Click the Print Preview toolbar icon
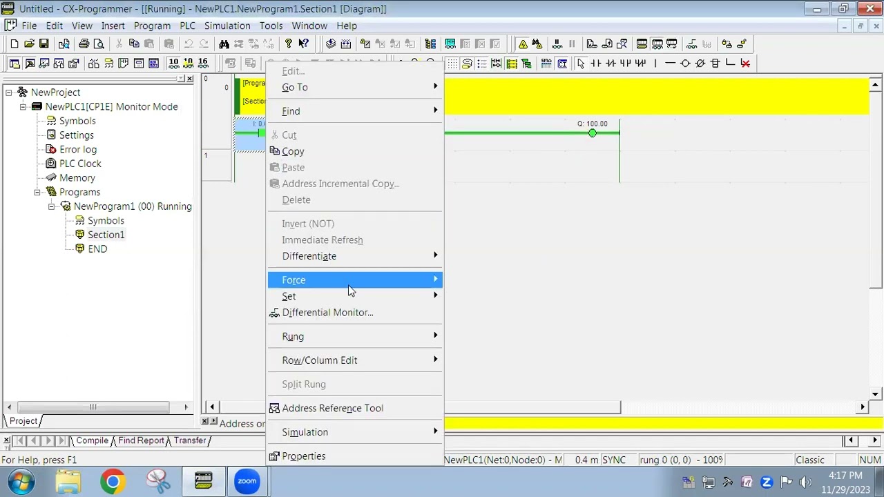884x497 pixels. 99,44
